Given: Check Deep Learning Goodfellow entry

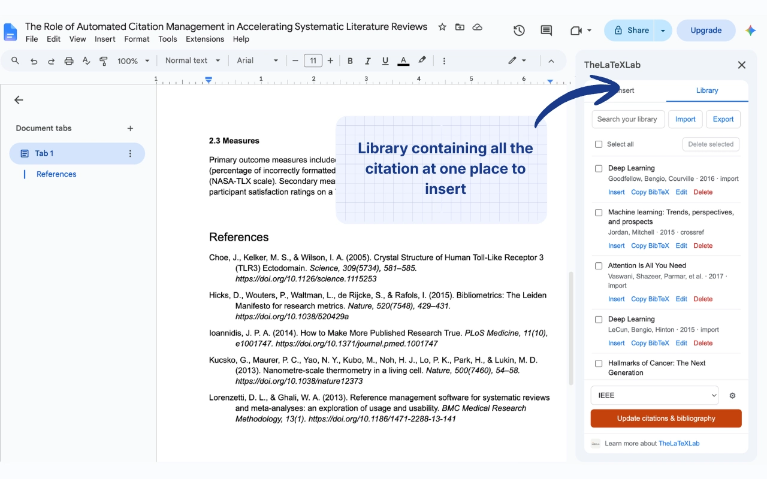Looking at the screenshot, I should click(x=599, y=168).
